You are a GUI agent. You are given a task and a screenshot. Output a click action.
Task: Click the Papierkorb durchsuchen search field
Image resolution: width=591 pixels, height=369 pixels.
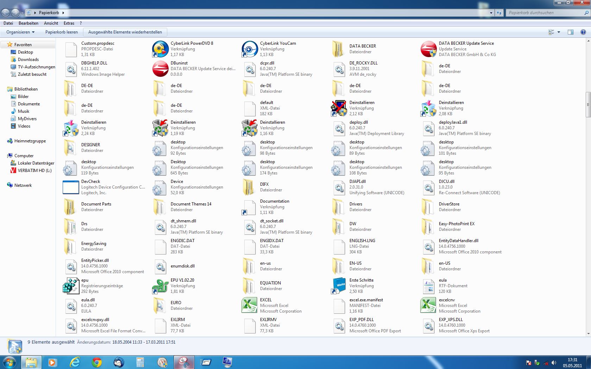545,13
